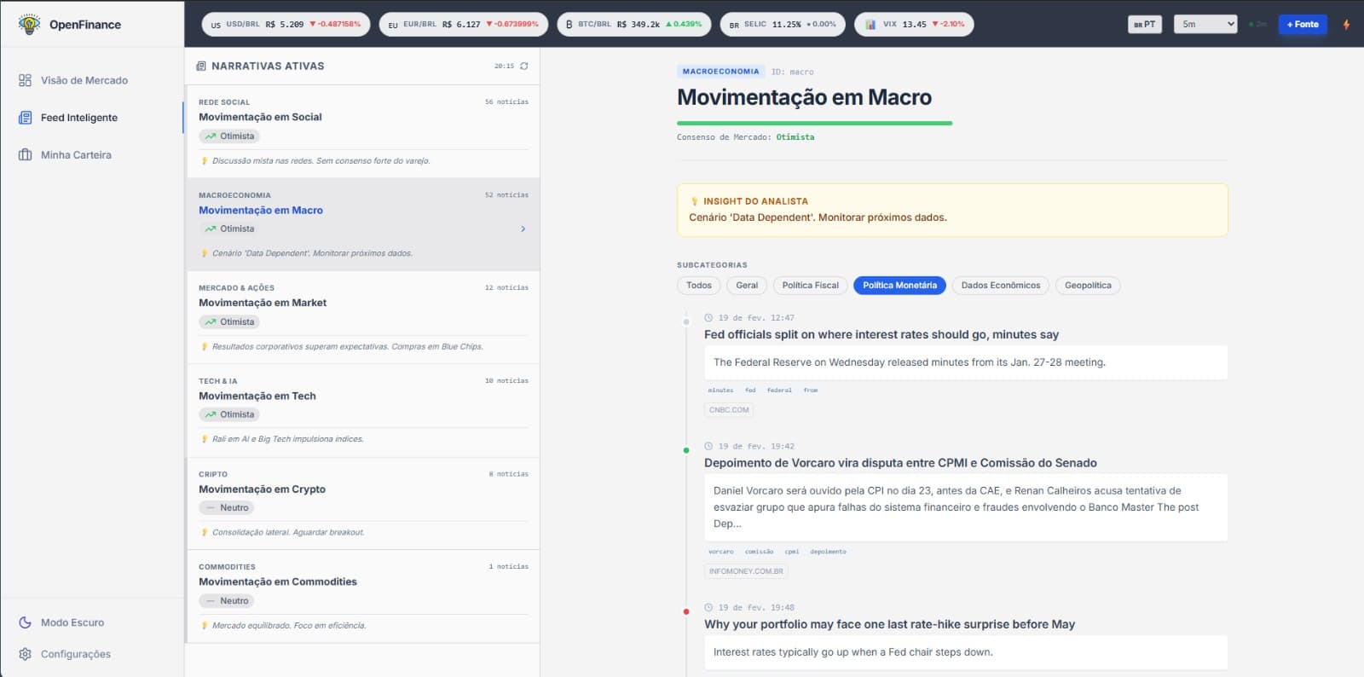Click the neutral dash icon on Commodities badge
Viewport: 1364px width, 677px height.
211,601
